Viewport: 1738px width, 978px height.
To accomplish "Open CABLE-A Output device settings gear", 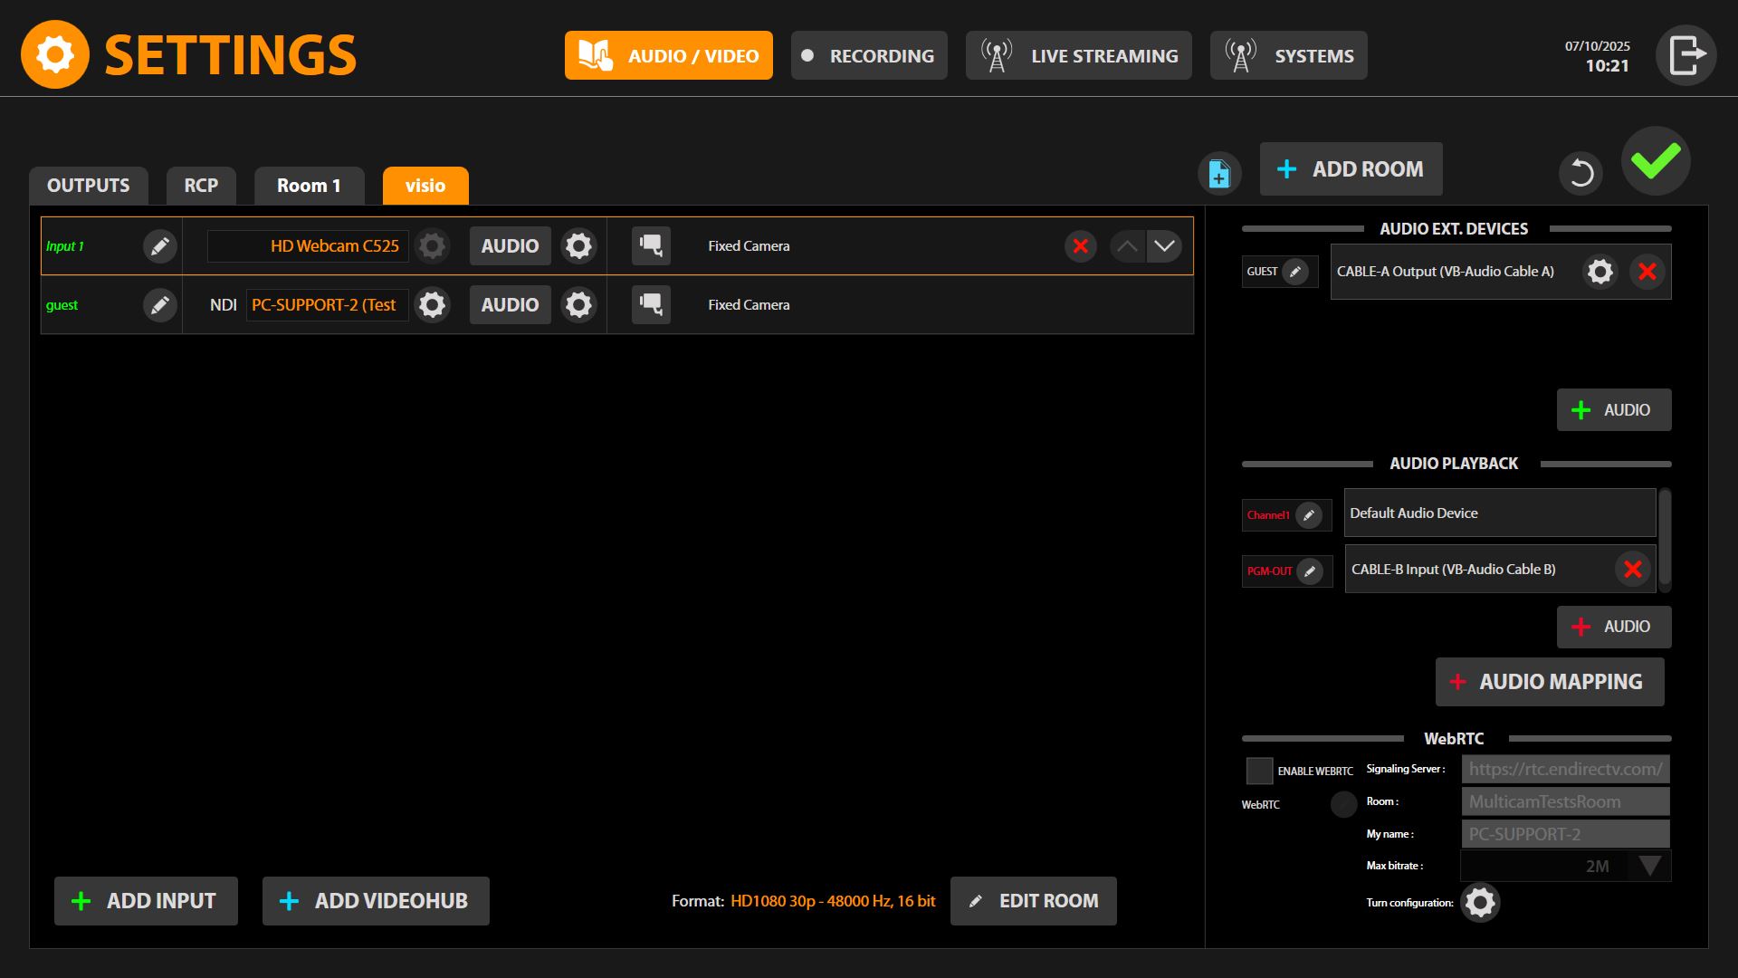I will [x=1600, y=272].
